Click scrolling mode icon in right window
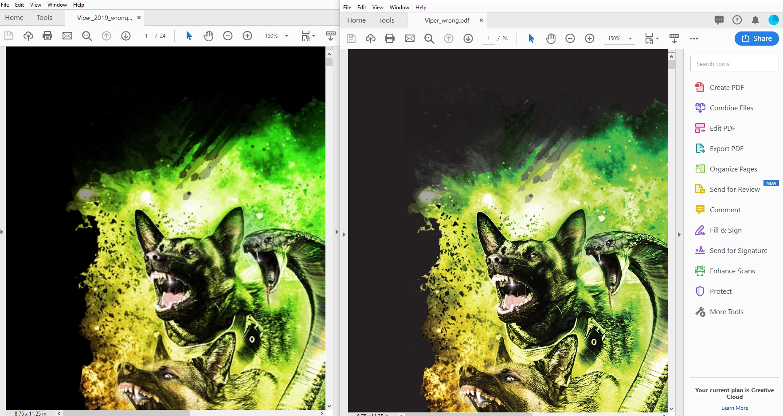The image size is (783, 416). coord(674,39)
